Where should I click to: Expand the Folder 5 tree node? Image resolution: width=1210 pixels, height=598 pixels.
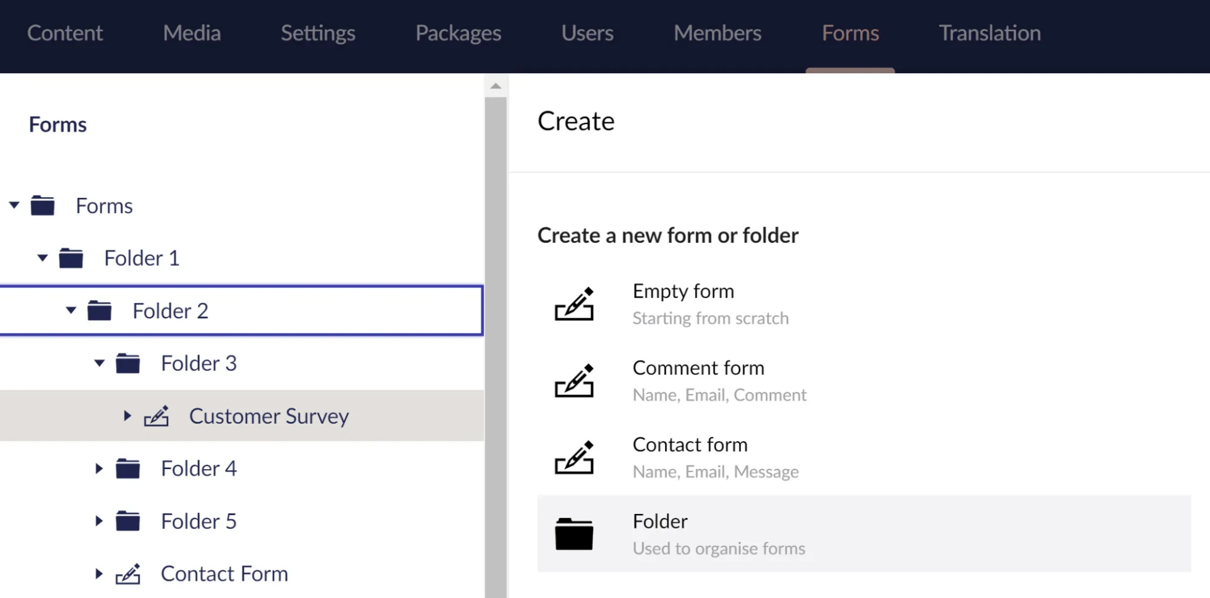(99, 521)
